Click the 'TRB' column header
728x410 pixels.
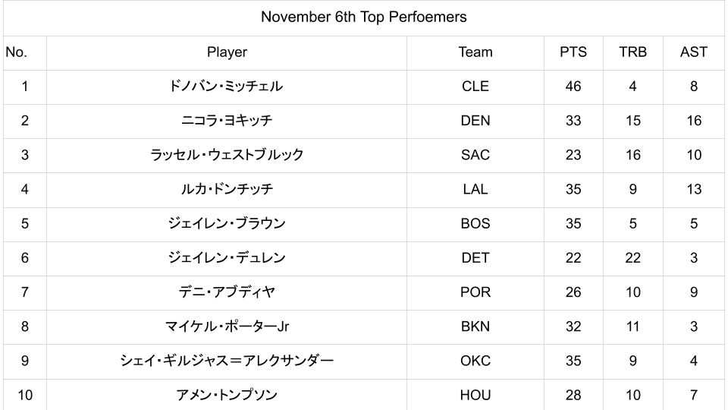click(632, 52)
